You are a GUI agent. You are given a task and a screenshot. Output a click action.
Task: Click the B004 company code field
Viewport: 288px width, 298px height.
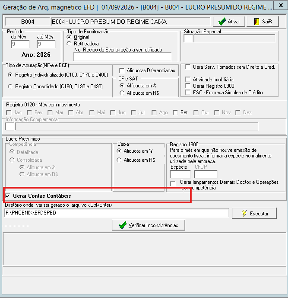(x=28, y=22)
